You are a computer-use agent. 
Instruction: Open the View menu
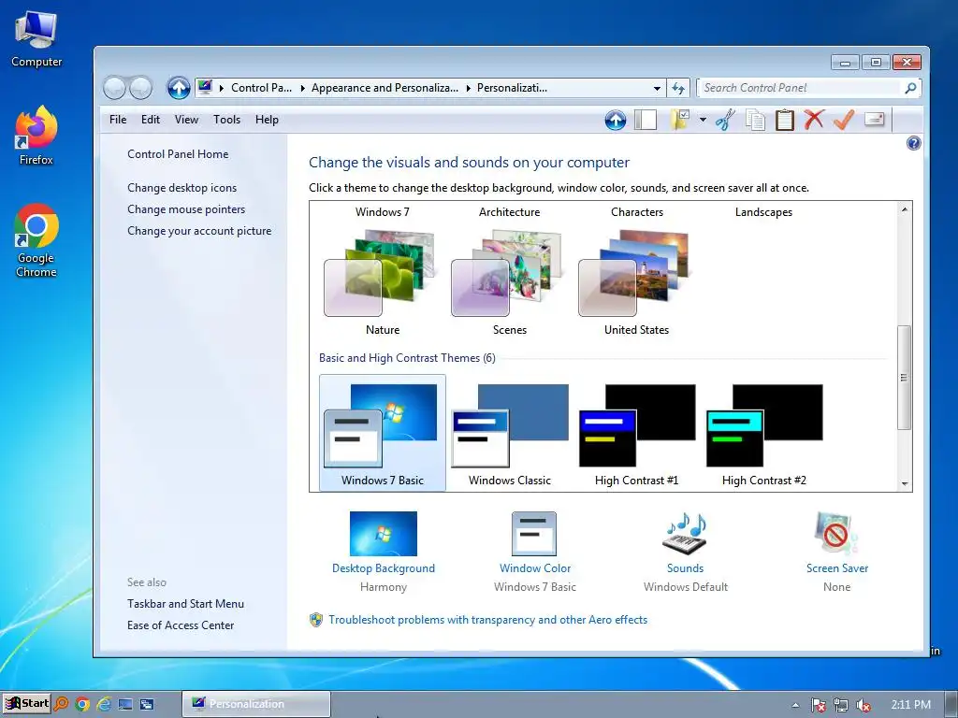186,120
